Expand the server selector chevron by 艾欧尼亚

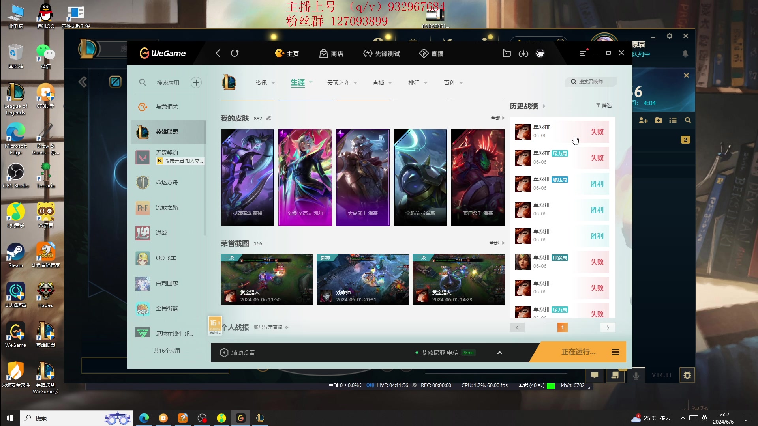pyautogui.click(x=500, y=353)
